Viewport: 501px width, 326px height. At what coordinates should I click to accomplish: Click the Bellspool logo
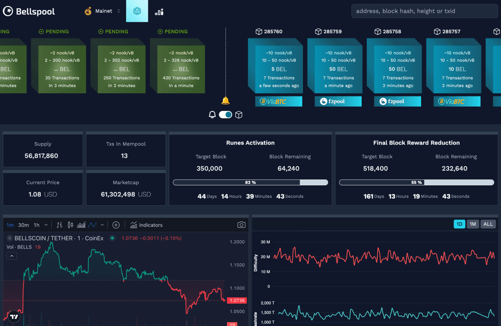(x=29, y=11)
